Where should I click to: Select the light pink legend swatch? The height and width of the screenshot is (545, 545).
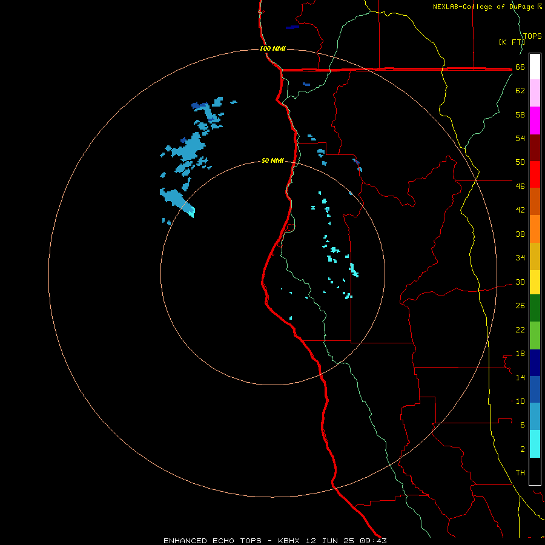point(535,93)
